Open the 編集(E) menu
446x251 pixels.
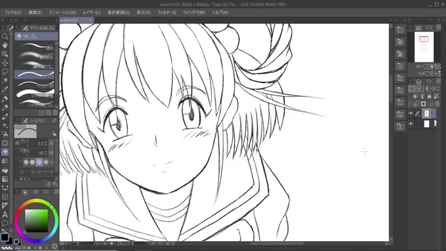pyautogui.click(x=35, y=12)
